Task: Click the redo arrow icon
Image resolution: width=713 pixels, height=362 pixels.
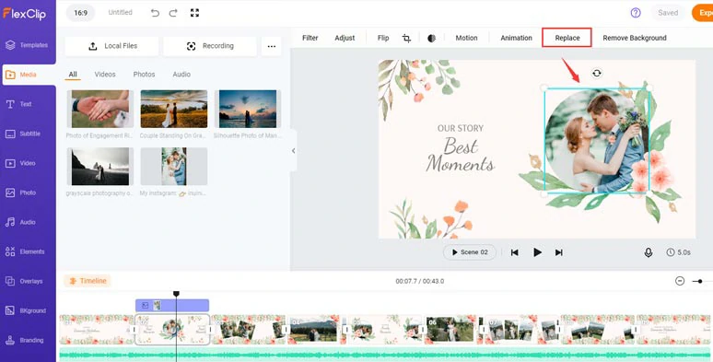Action: coord(173,13)
